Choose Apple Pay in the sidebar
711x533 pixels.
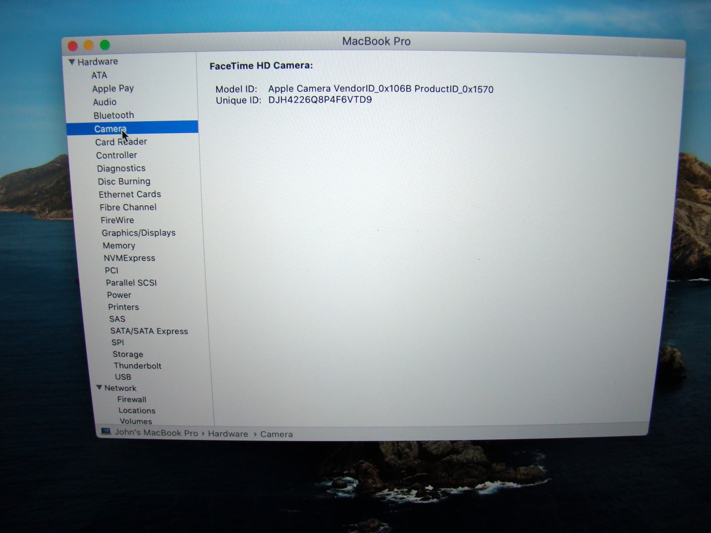click(x=113, y=89)
